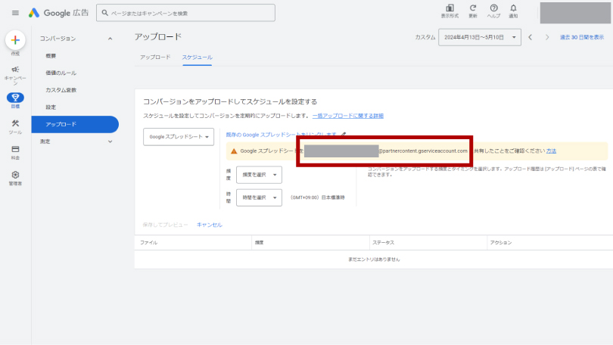This screenshot has height=345, width=613.
Task: Click the 既存の Google スプレッドシート link
Action: point(282,135)
